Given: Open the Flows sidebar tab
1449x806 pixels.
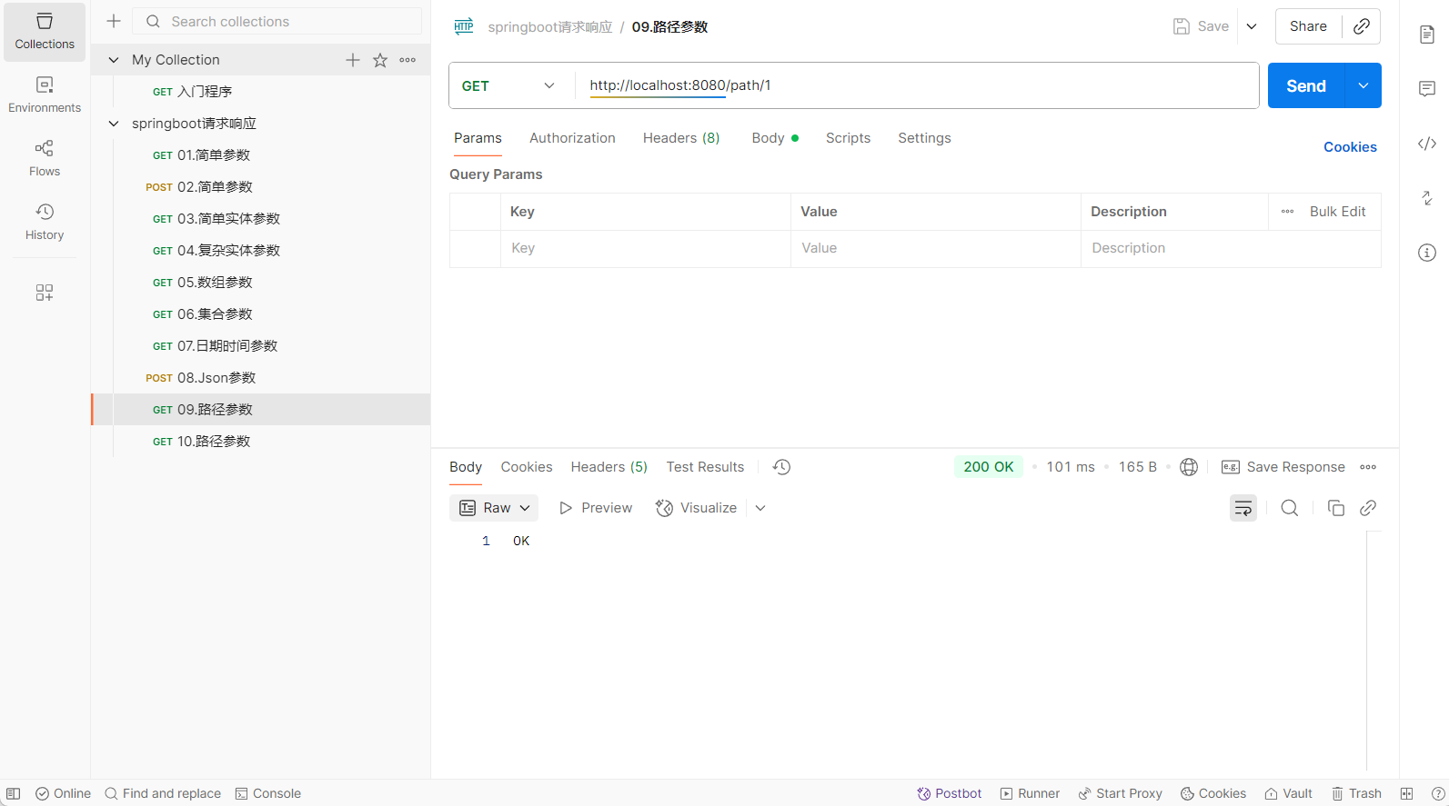Looking at the screenshot, I should pyautogui.click(x=45, y=159).
